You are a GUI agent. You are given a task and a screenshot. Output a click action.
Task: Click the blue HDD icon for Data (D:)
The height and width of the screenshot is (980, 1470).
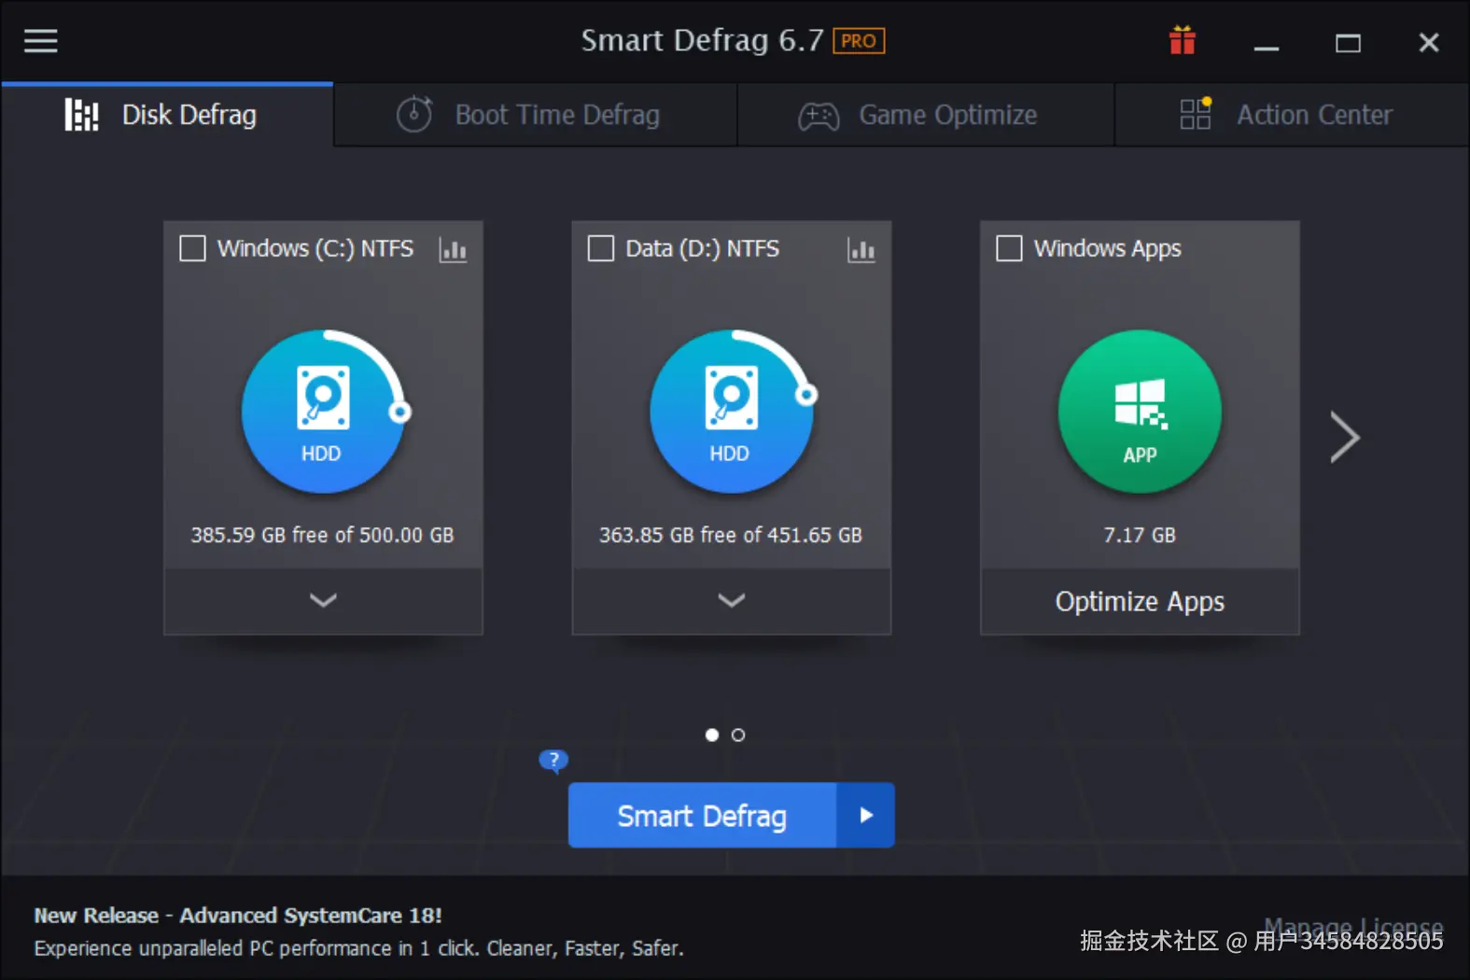pos(732,412)
